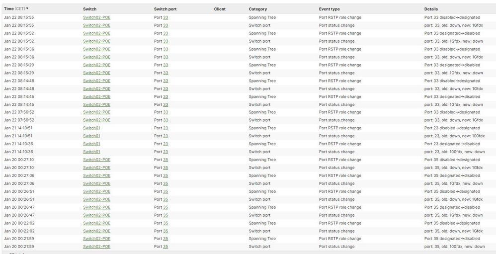Open port 35 link in 00:27:10 Spanning Tree row
The height and width of the screenshot is (254, 496).
[x=165, y=160]
